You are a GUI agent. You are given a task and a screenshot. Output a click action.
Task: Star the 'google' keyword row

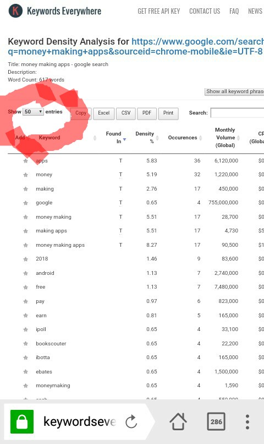26,203
